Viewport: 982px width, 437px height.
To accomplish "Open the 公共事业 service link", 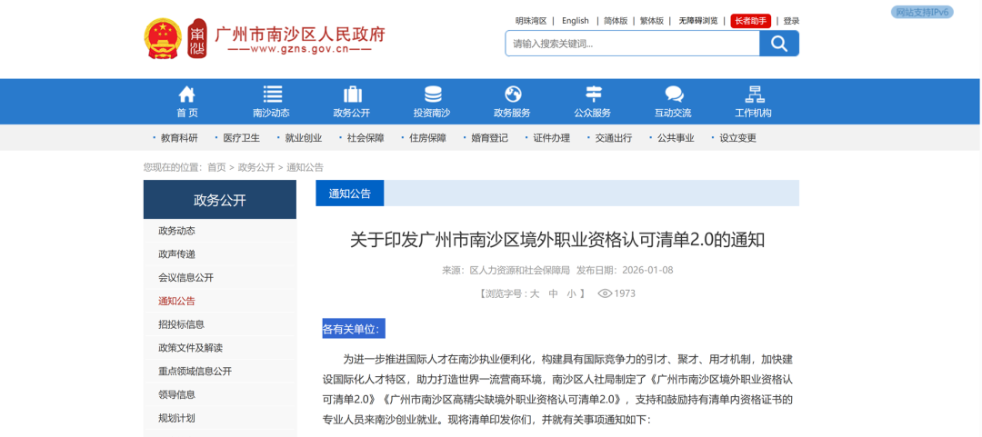I will [x=676, y=138].
